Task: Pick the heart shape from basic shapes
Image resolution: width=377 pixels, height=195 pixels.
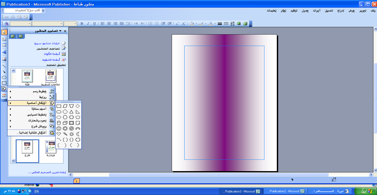Action: [59, 134]
